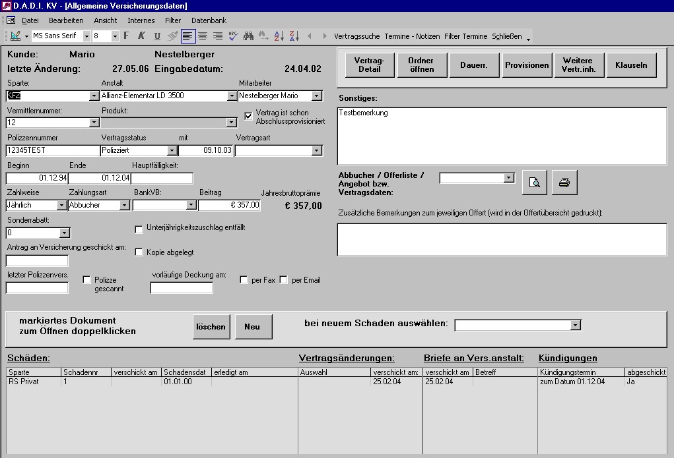Open the Bearbeiten menu

pos(66,20)
